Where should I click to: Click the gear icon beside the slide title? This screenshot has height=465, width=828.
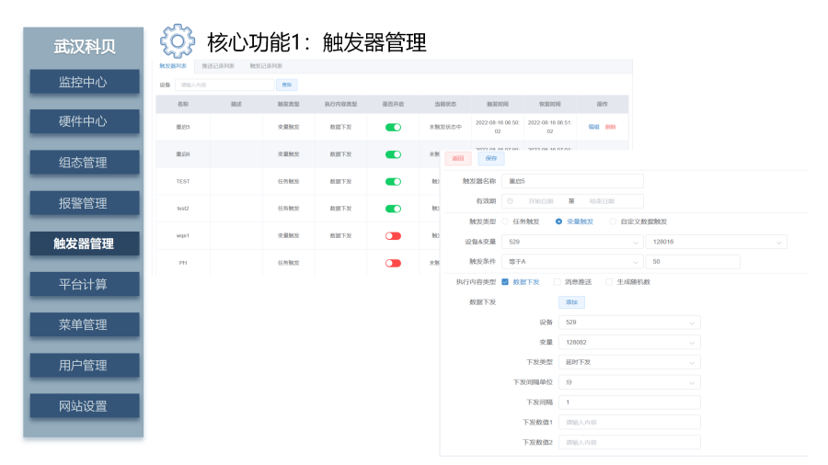point(178,40)
